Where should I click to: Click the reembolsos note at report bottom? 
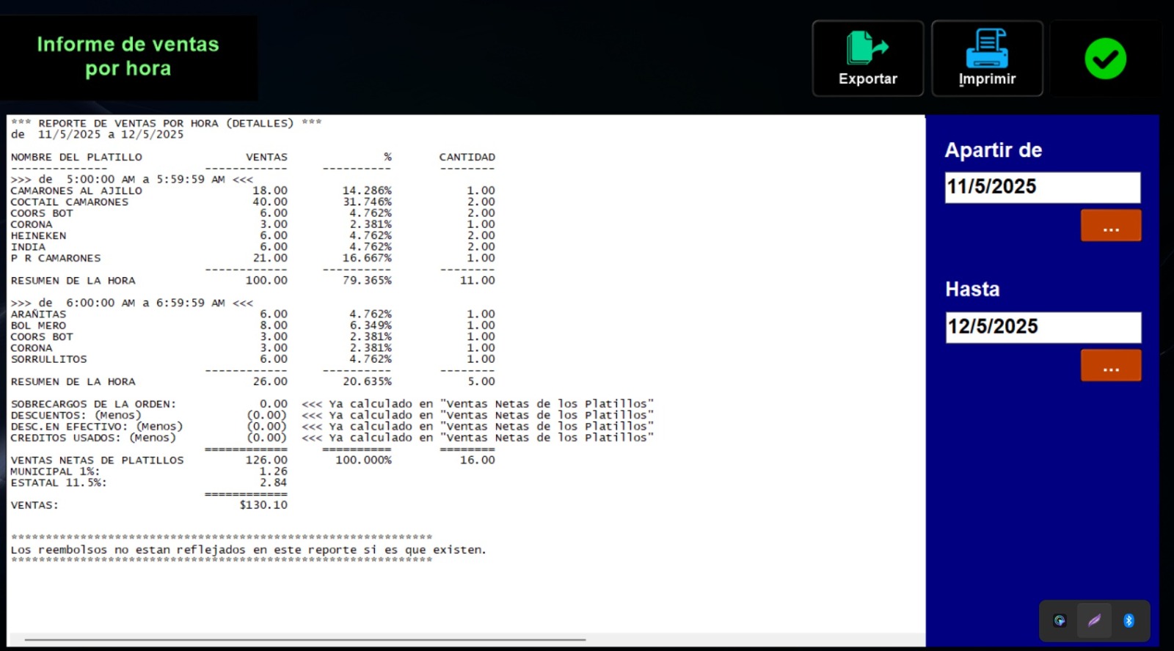point(248,550)
